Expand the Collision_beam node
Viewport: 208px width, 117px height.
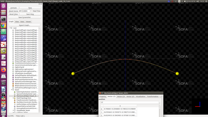(13, 112)
